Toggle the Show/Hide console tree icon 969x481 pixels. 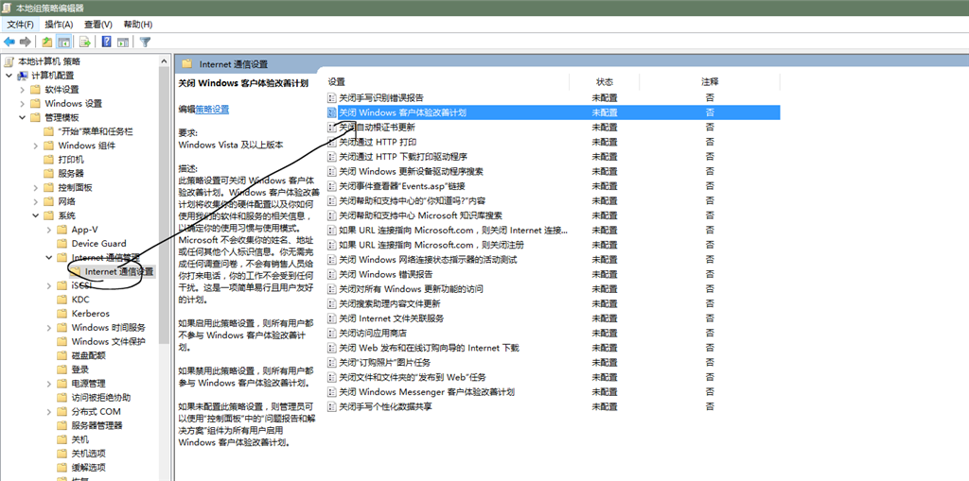click(63, 42)
